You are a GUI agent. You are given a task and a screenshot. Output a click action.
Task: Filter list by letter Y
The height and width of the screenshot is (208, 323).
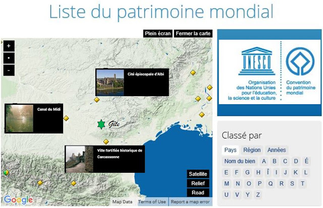tap(248, 194)
